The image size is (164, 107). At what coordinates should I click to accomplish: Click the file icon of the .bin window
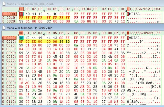[4, 28]
